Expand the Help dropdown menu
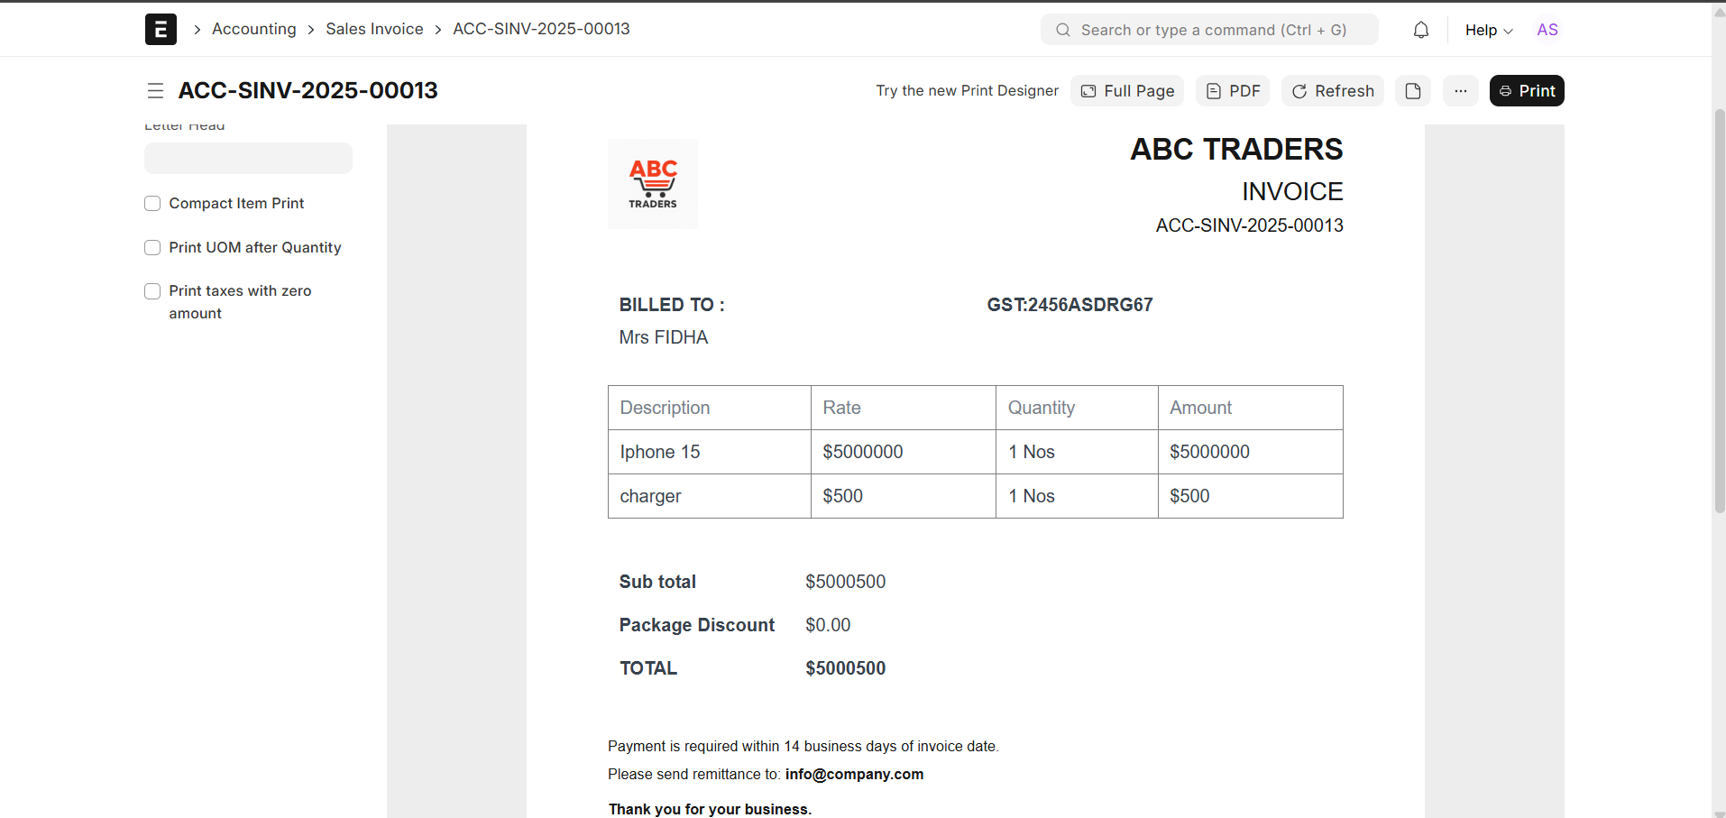 tap(1488, 30)
